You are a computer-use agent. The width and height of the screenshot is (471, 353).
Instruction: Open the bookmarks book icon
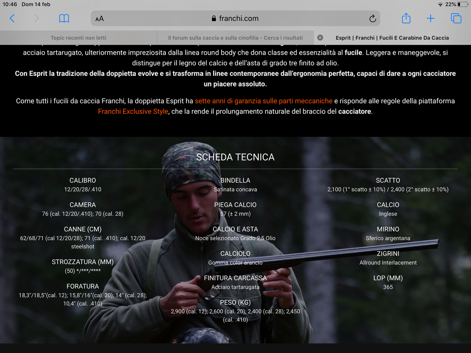(x=64, y=18)
